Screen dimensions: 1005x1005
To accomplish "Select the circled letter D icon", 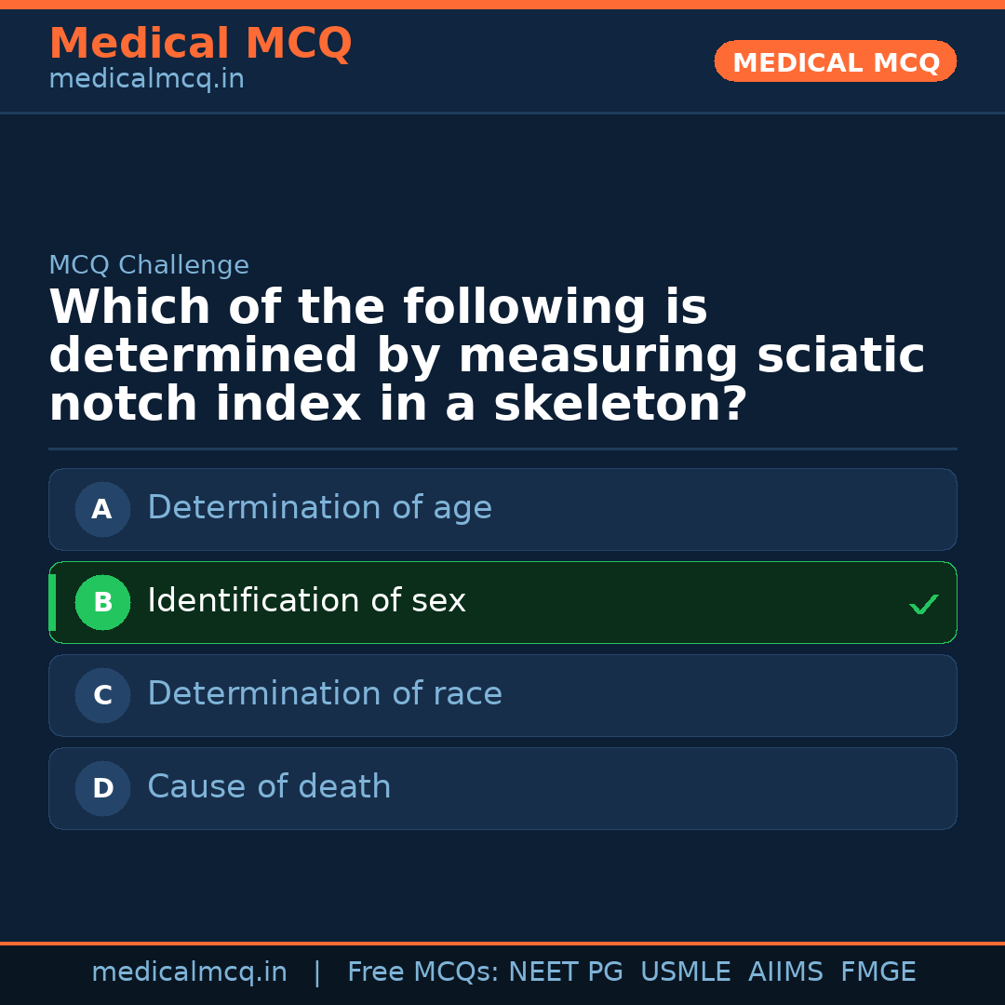I will (102, 788).
